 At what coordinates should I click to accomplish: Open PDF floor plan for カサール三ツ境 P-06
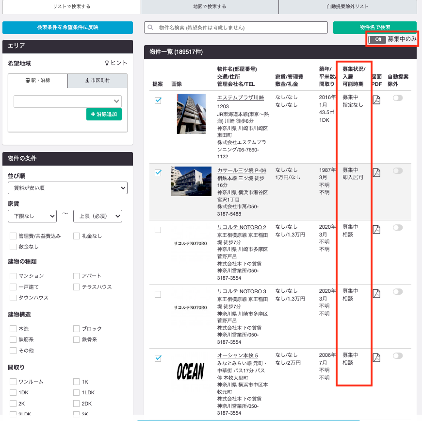pos(376,172)
